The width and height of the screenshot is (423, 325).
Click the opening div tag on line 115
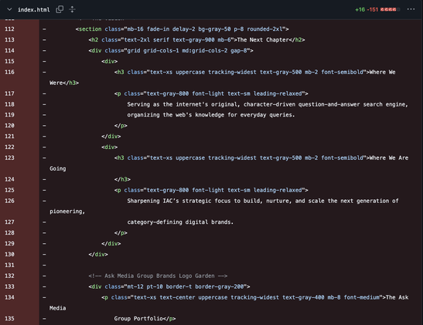109,62
